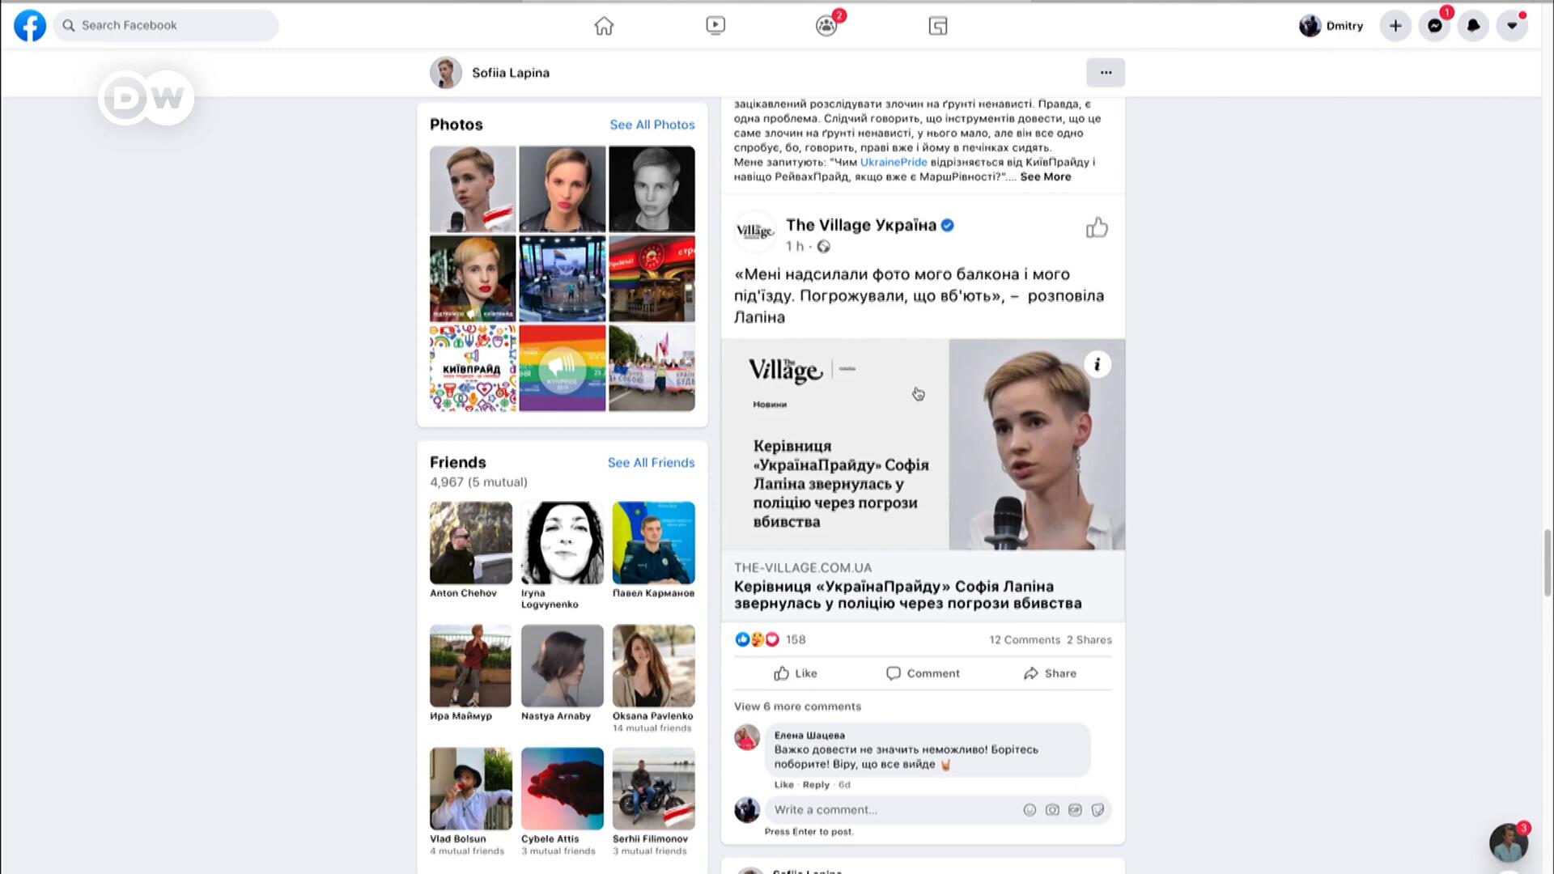
Task: Open See All Photos link
Action: pyautogui.click(x=652, y=125)
